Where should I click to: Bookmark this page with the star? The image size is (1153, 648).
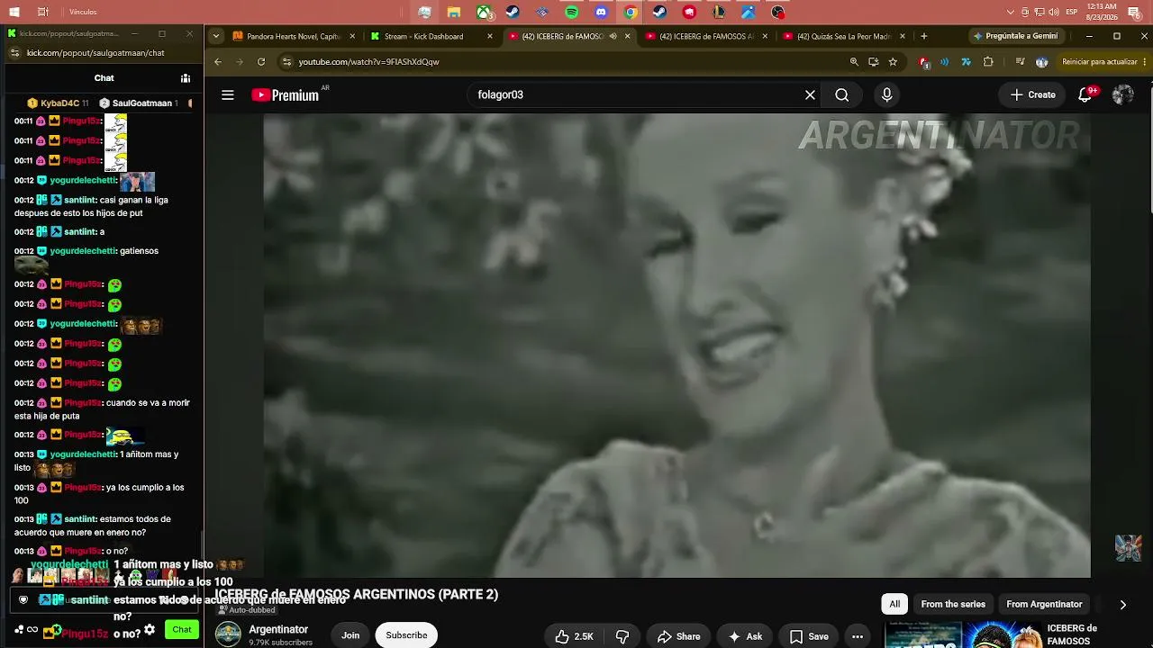coord(893,61)
